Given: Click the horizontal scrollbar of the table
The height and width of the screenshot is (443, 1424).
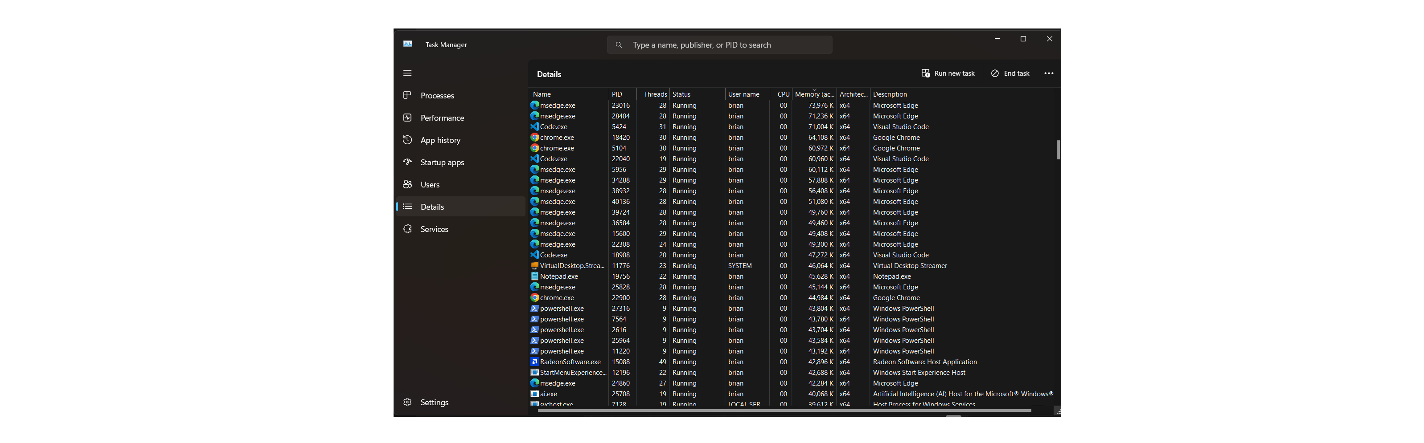Looking at the screenshot, I should [784, 410].
